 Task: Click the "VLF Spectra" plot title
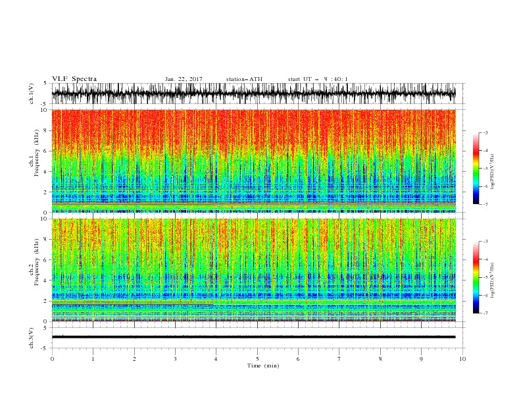pyautogui.click(x=74, y=79)
